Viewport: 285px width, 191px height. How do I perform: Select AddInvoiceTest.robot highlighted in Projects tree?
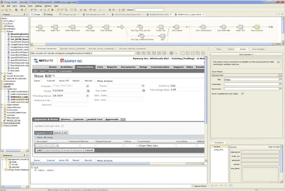point(19,99)
